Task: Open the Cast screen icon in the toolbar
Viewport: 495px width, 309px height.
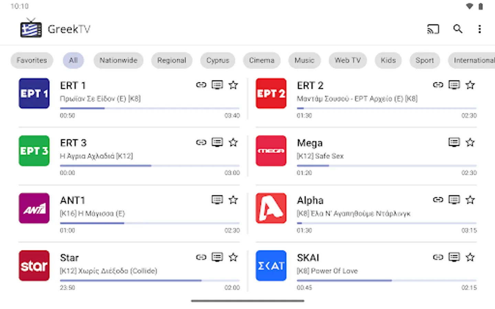Action: click(x=433, y=29)
